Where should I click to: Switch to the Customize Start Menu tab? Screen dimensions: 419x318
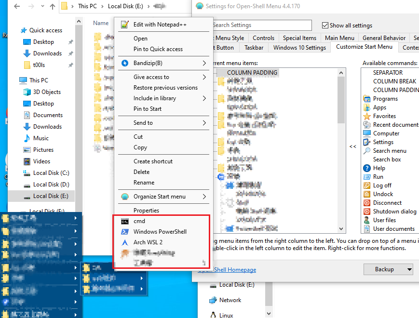(364, 47)
